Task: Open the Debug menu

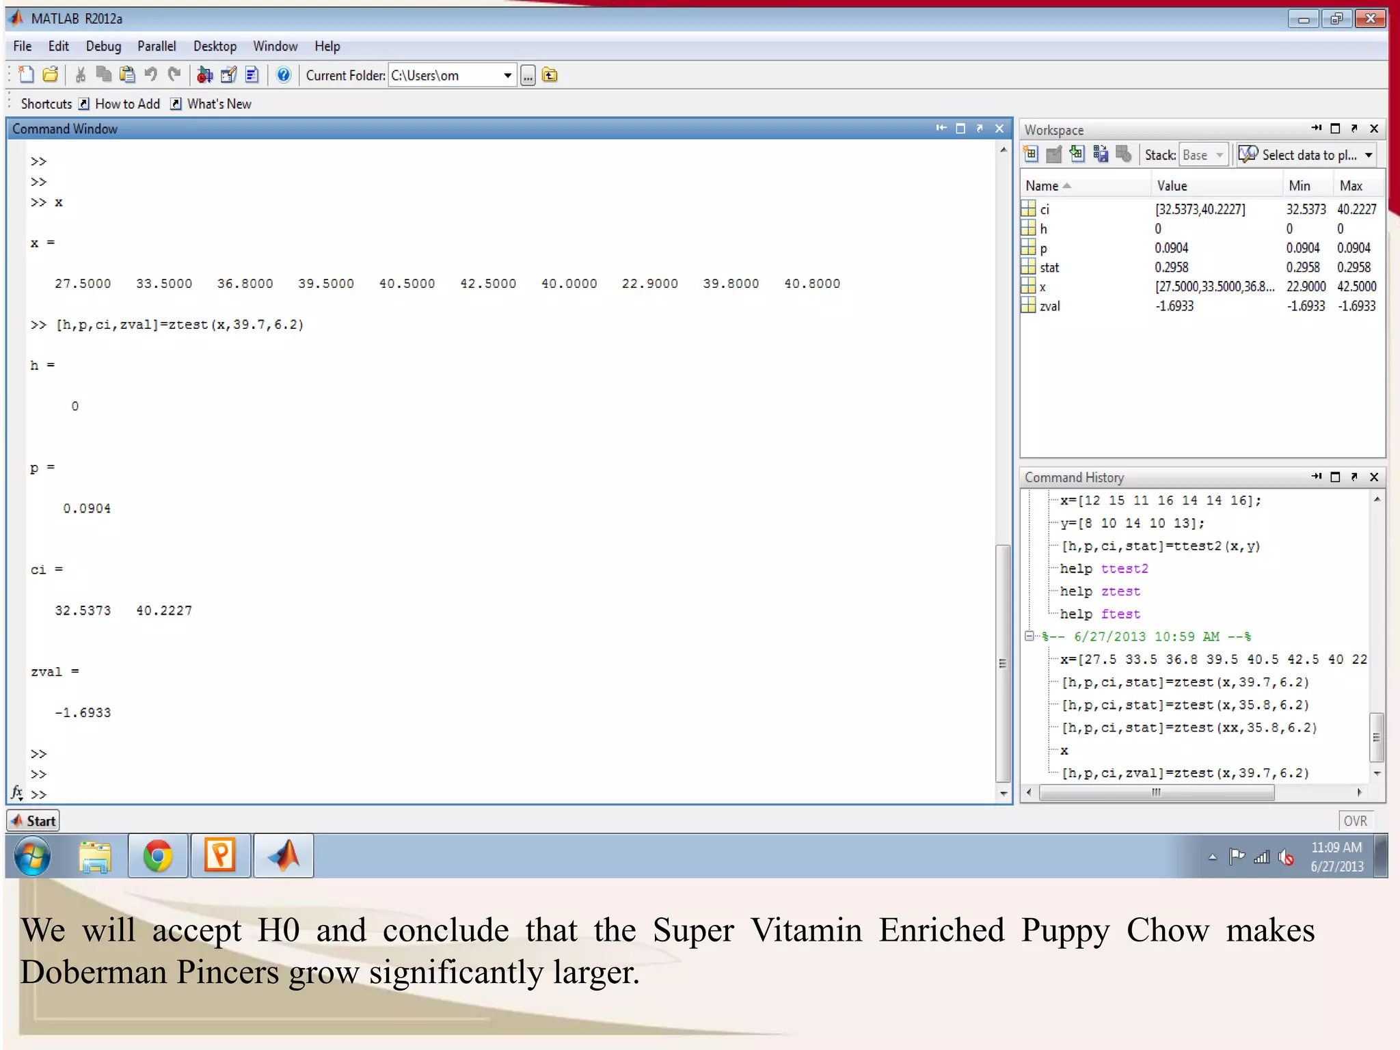Action: [x=103, y=46]
